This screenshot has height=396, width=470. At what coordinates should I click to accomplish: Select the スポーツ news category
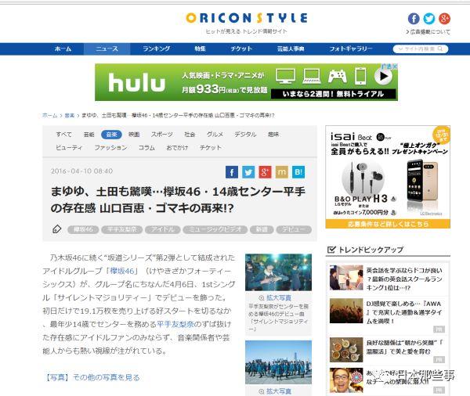[x=162, y=135]
